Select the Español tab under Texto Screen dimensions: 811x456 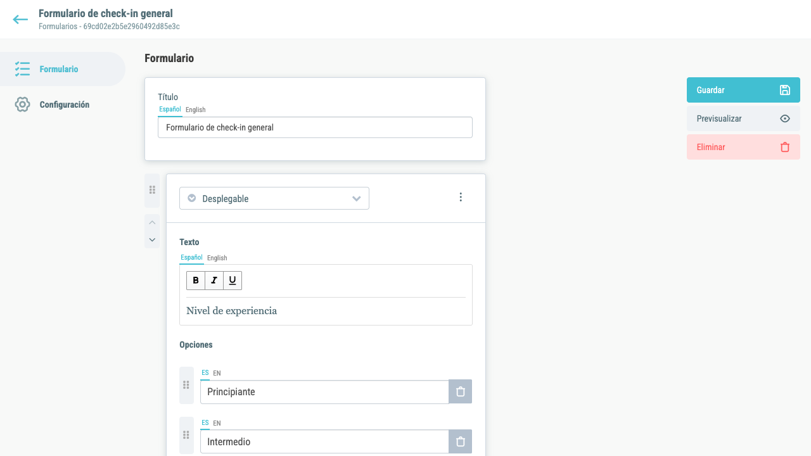click(x=191, y=258)
